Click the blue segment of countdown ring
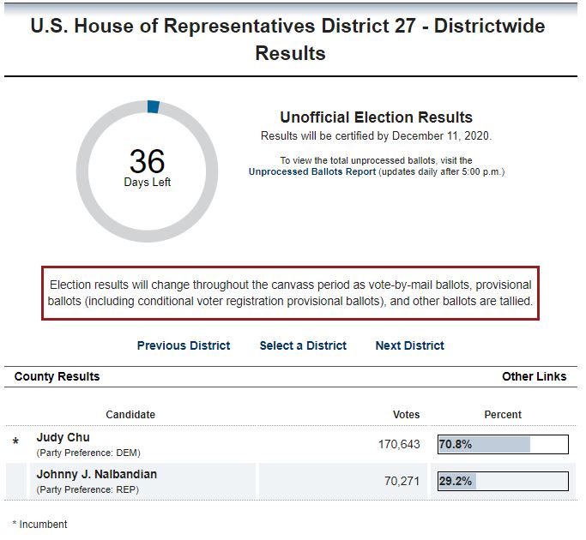The width and height of the screenshot is (586, 540). point(154,106)
